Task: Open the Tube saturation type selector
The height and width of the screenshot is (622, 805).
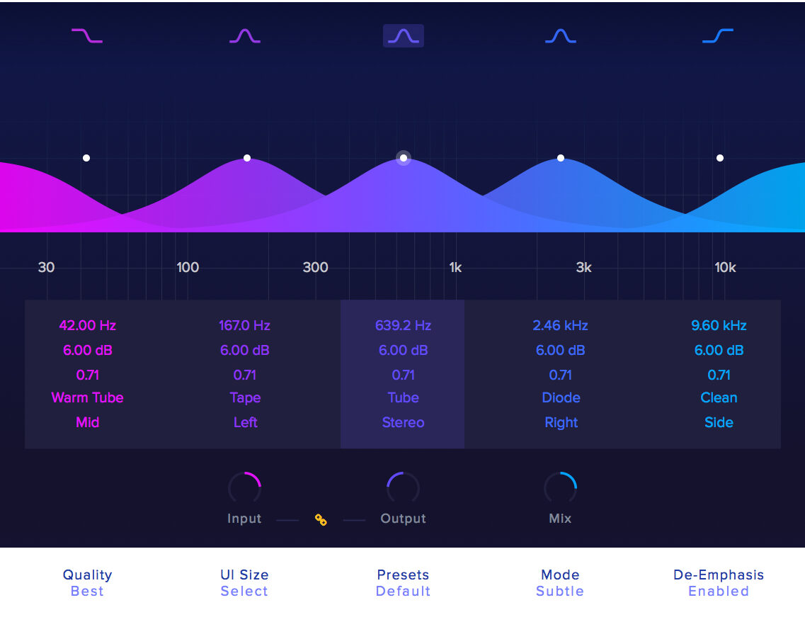Action: 403,397
